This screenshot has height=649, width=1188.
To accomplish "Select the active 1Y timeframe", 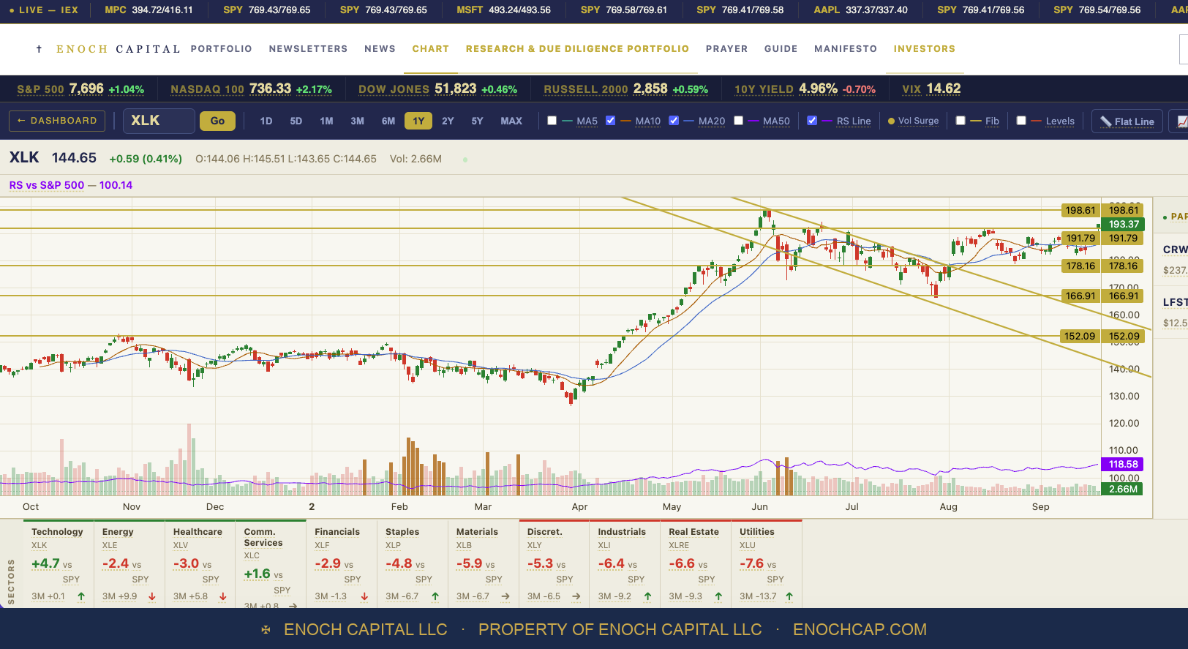I will point(418,121).
